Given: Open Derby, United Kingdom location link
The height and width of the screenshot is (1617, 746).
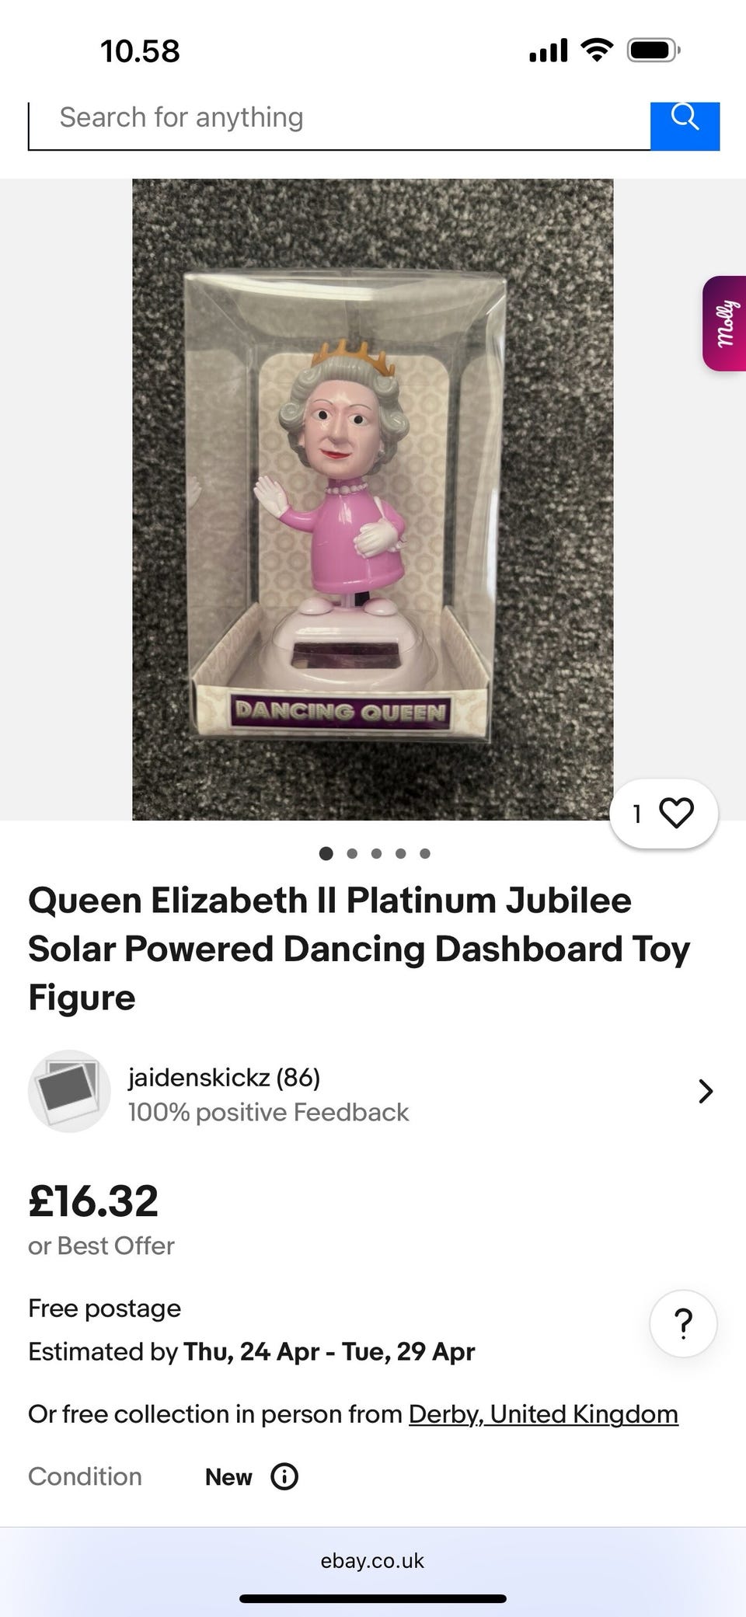Looking at the screenshot, I should [x=543, y=1414].
